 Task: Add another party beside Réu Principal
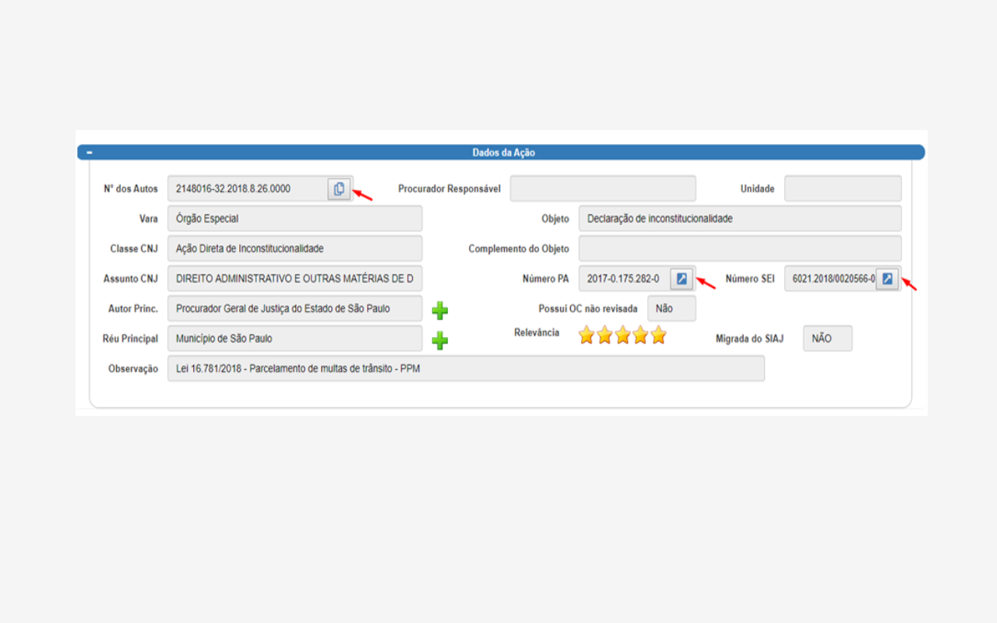pyautogui.click(x=440, y=340)
